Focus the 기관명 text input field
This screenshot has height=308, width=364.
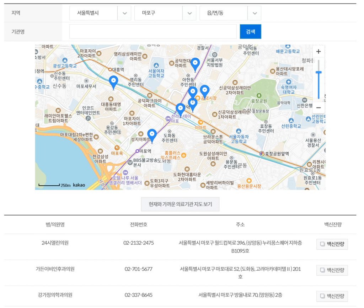click(x=153, y=32)
